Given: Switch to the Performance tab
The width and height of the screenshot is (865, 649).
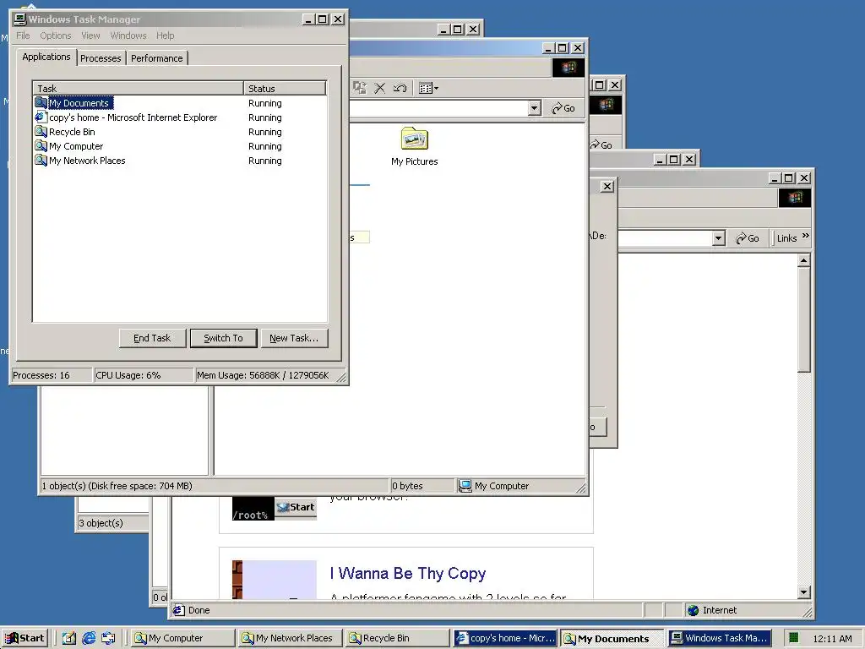Looking at the screenshot, I should [x=156, y=58].
